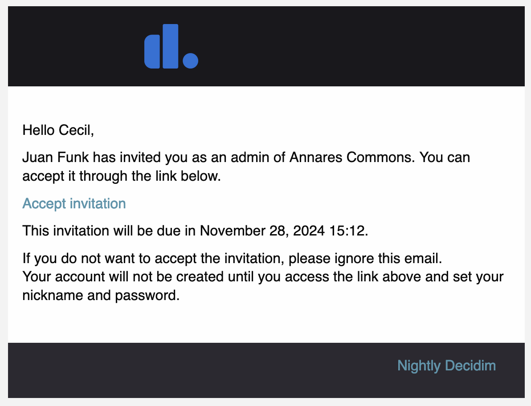Follow the Nightly Decidim footer link
The image size is (531, 406).
446,366
